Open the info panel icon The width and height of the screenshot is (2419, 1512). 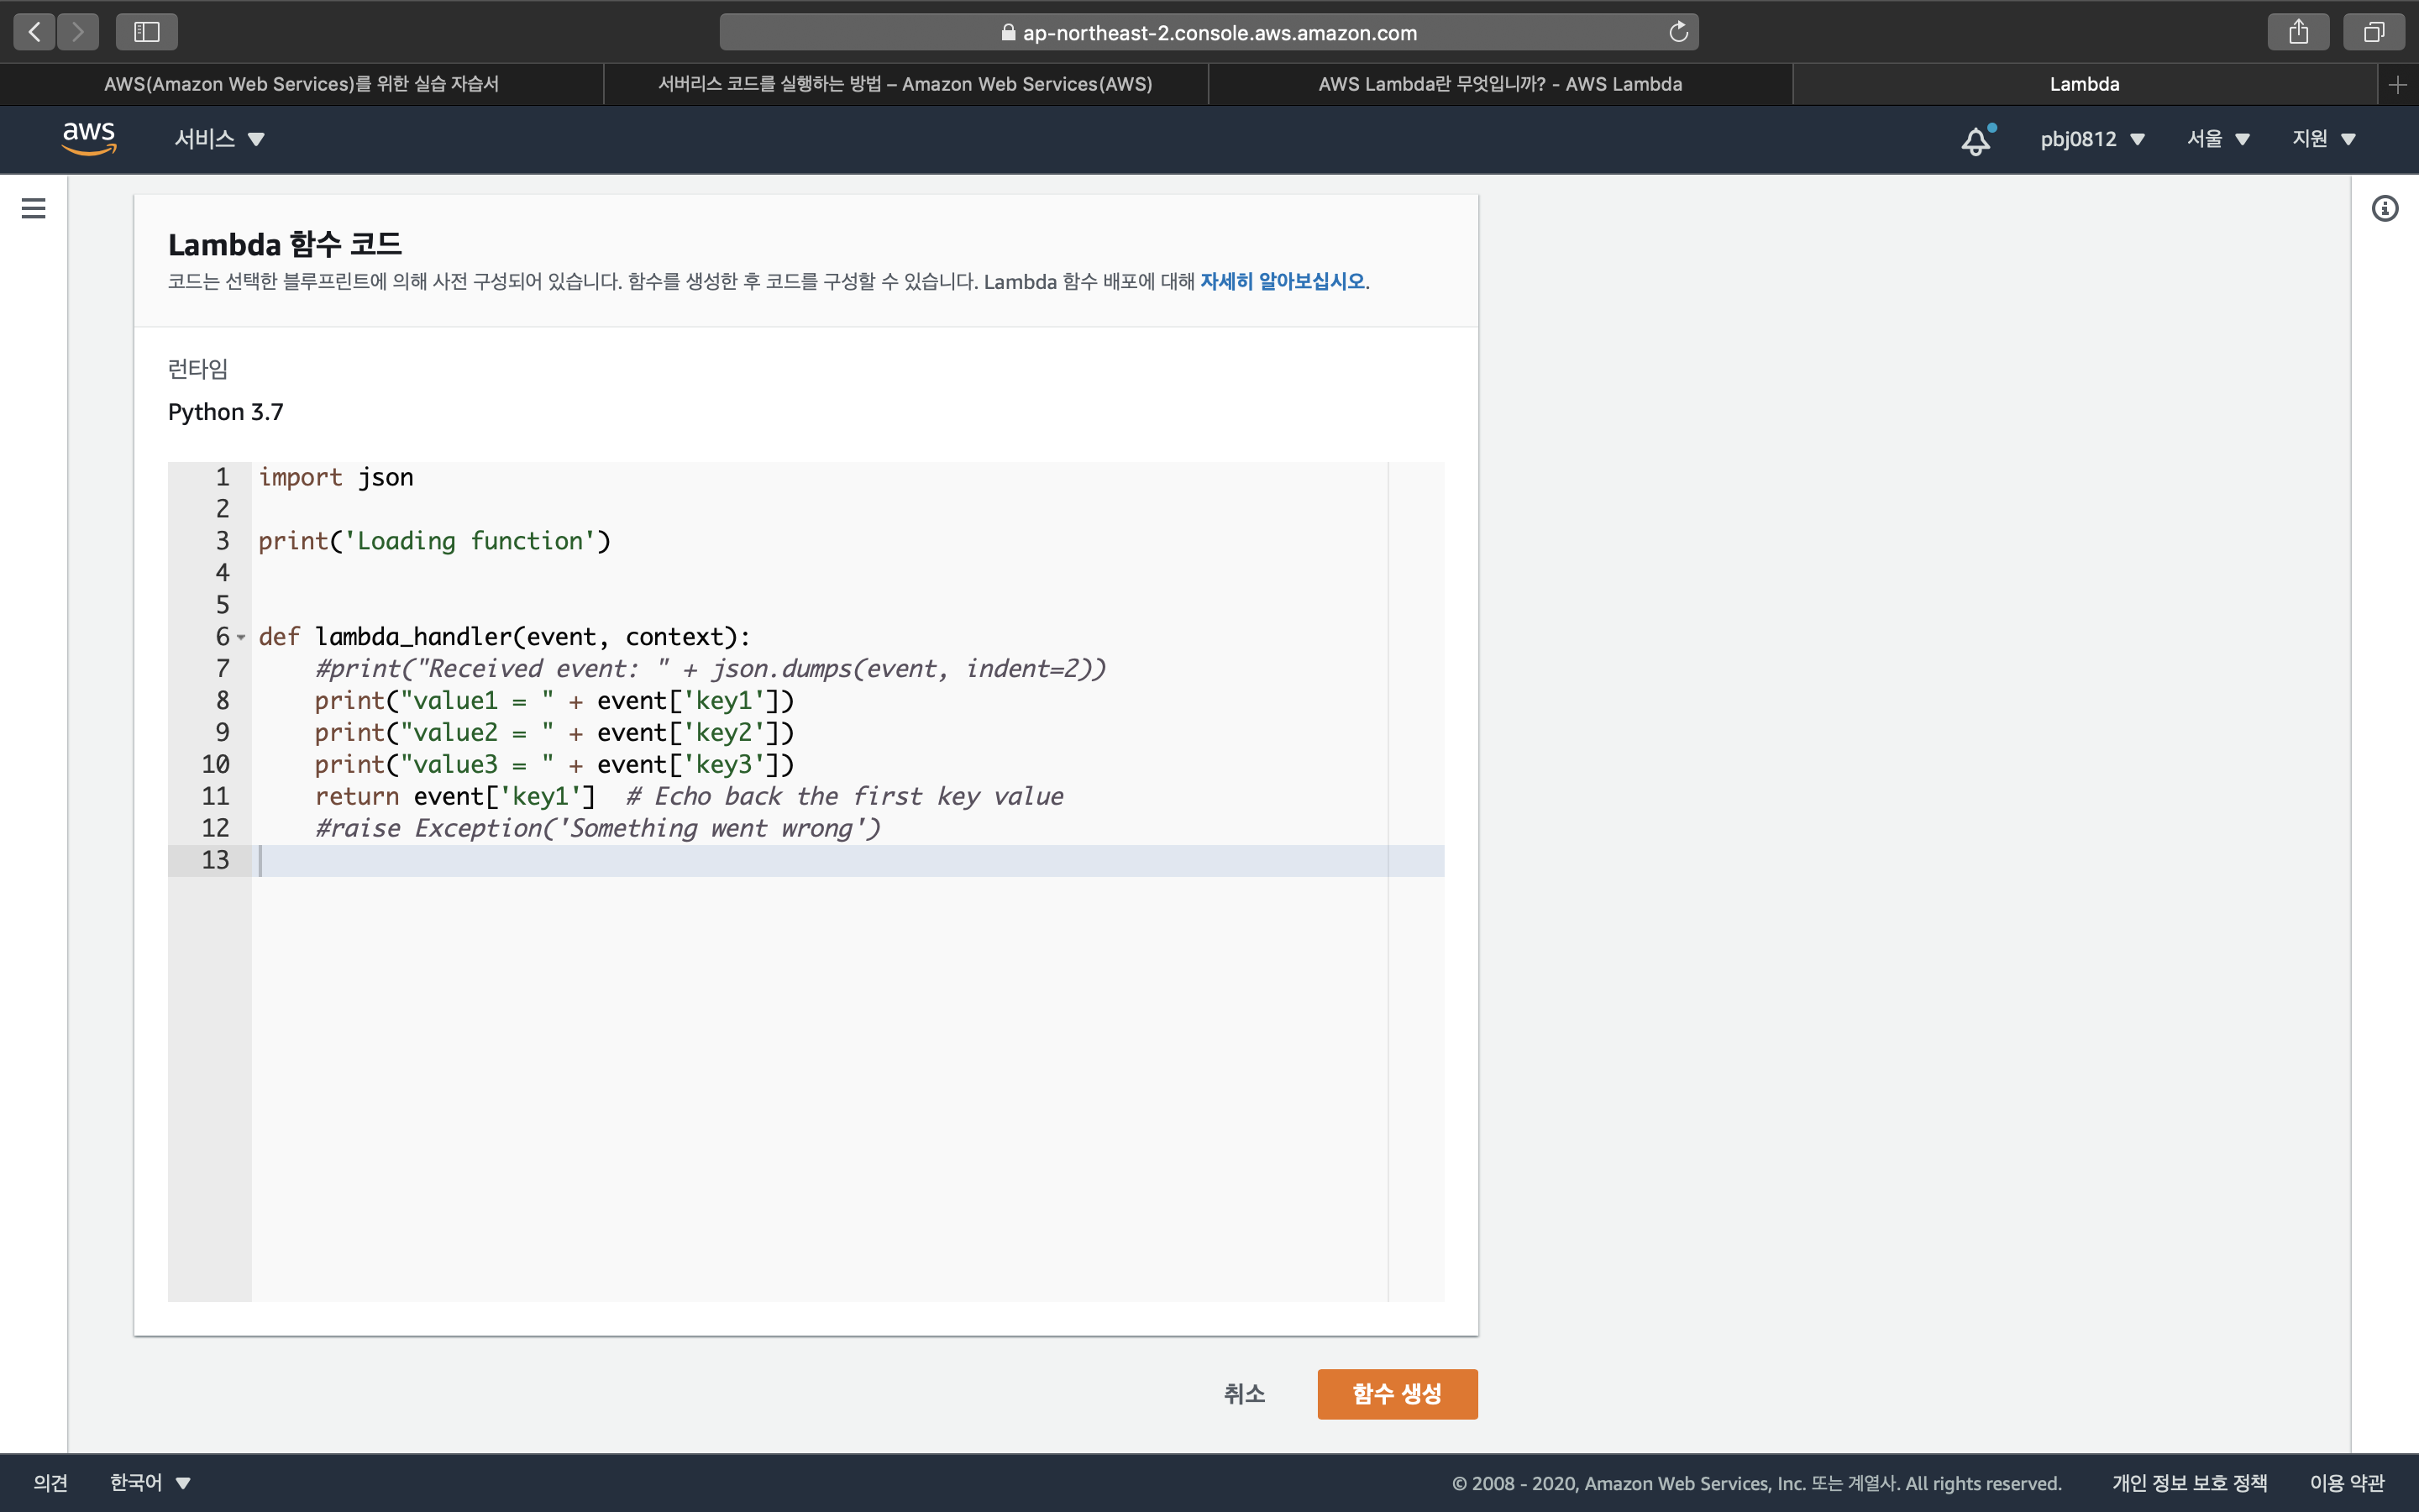click(x=2385, y=208)
